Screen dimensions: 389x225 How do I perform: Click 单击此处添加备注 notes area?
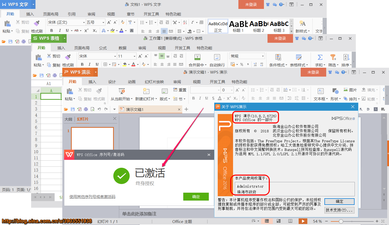(139, 214)
